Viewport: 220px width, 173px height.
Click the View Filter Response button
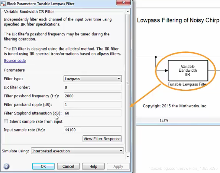pyautogui.click(x=102, y=139)
